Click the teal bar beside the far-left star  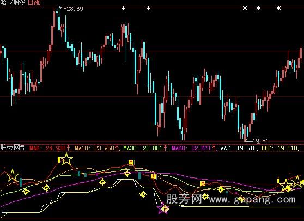(x=21, y=182)
